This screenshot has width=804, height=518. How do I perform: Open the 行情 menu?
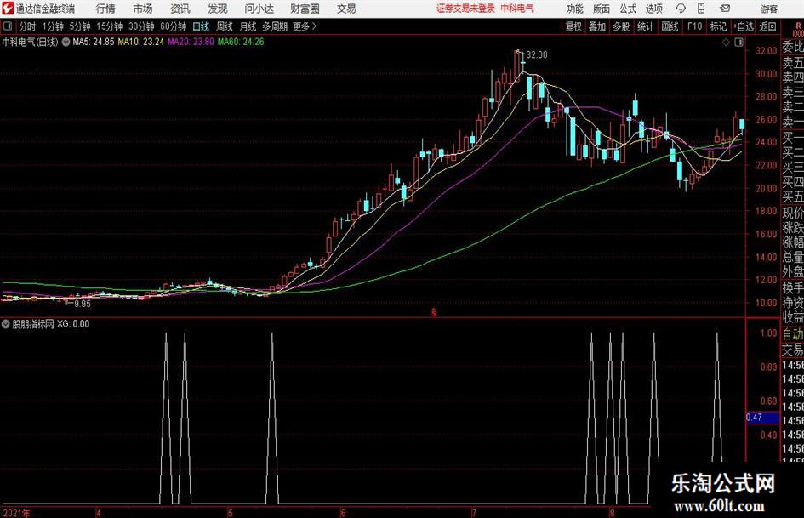[105, 9]
